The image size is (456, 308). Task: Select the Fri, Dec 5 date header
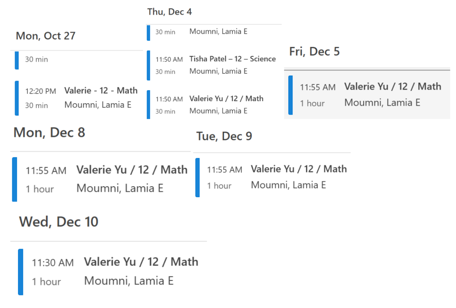(x=314, y=52)
